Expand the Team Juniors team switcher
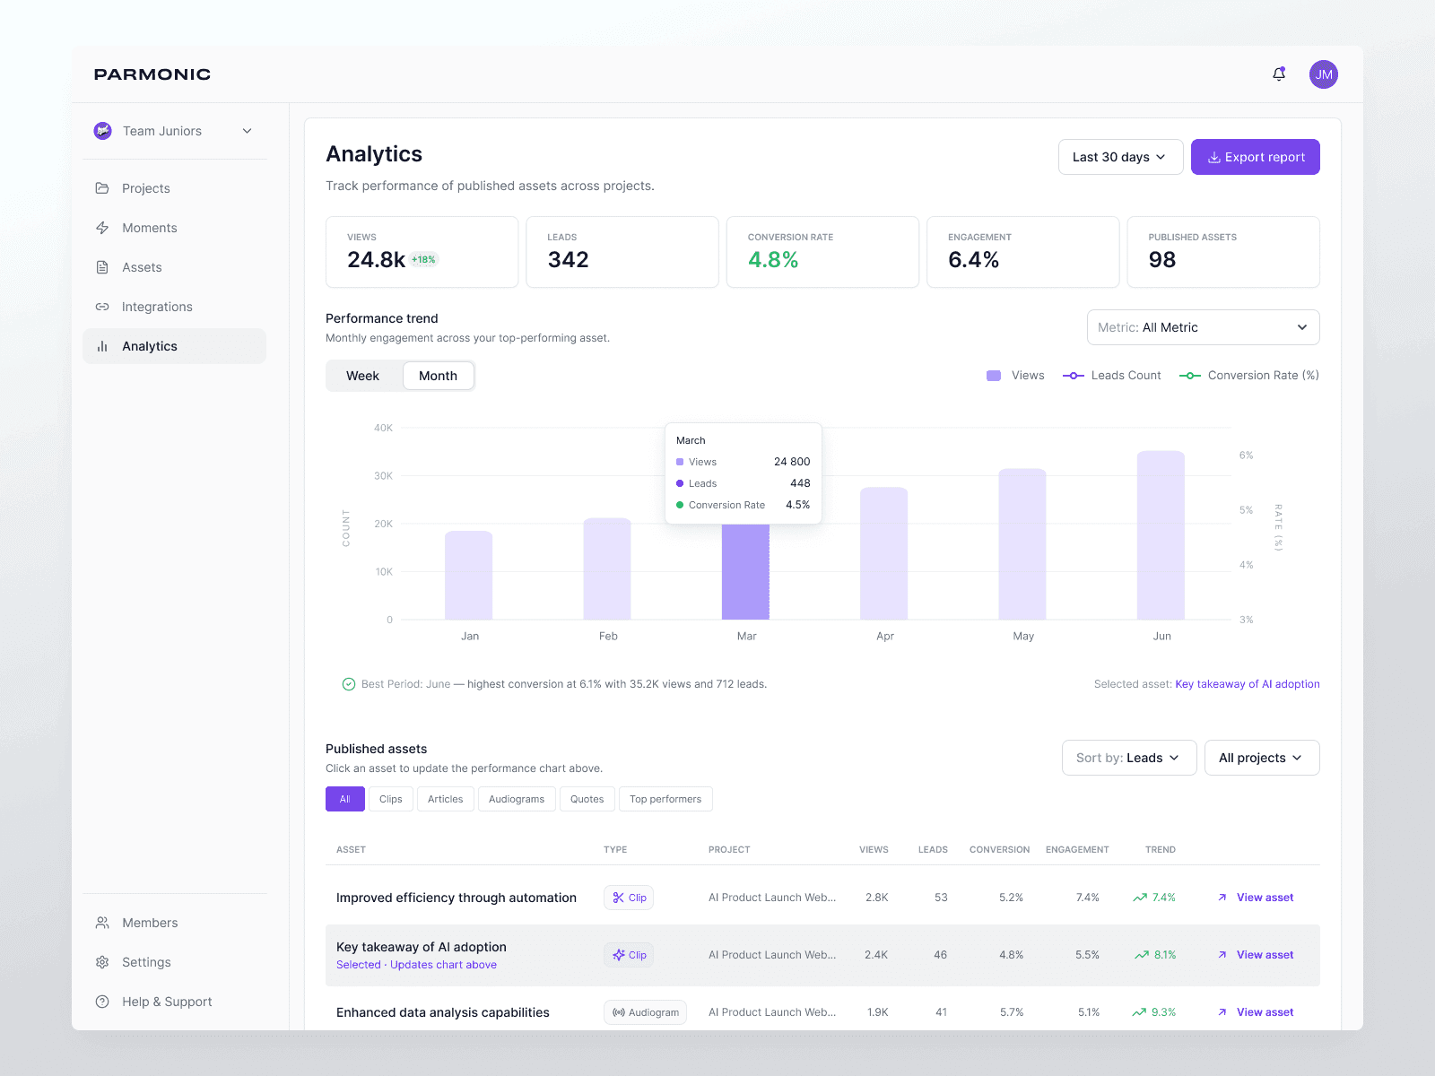The width and height of the screenshot is (1435, 1076). [x=174, y=131]
